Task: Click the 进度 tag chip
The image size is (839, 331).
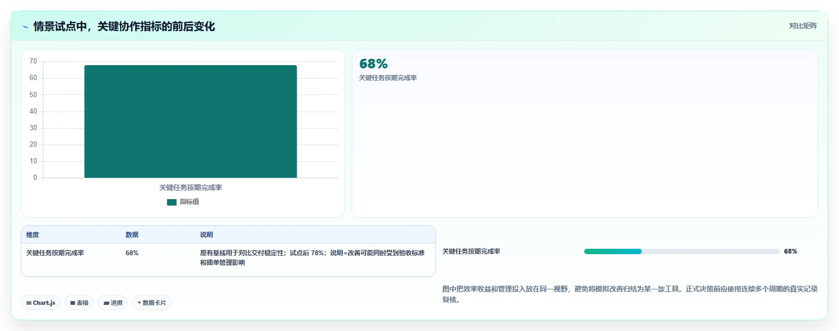Action: 113,303
